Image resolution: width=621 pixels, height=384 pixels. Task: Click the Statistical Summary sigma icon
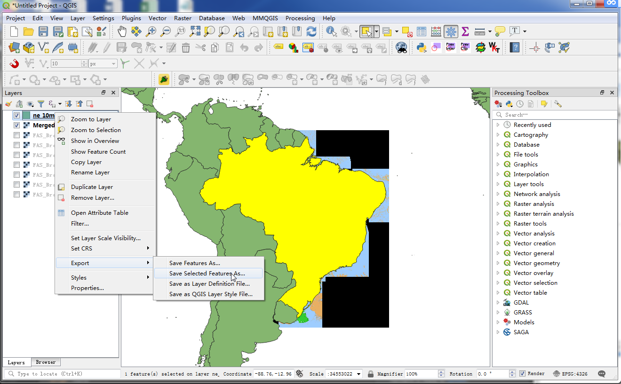coord(465,31)
